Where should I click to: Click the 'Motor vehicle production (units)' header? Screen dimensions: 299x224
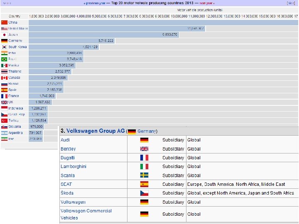pyautogui.click(x=200, y=10)
